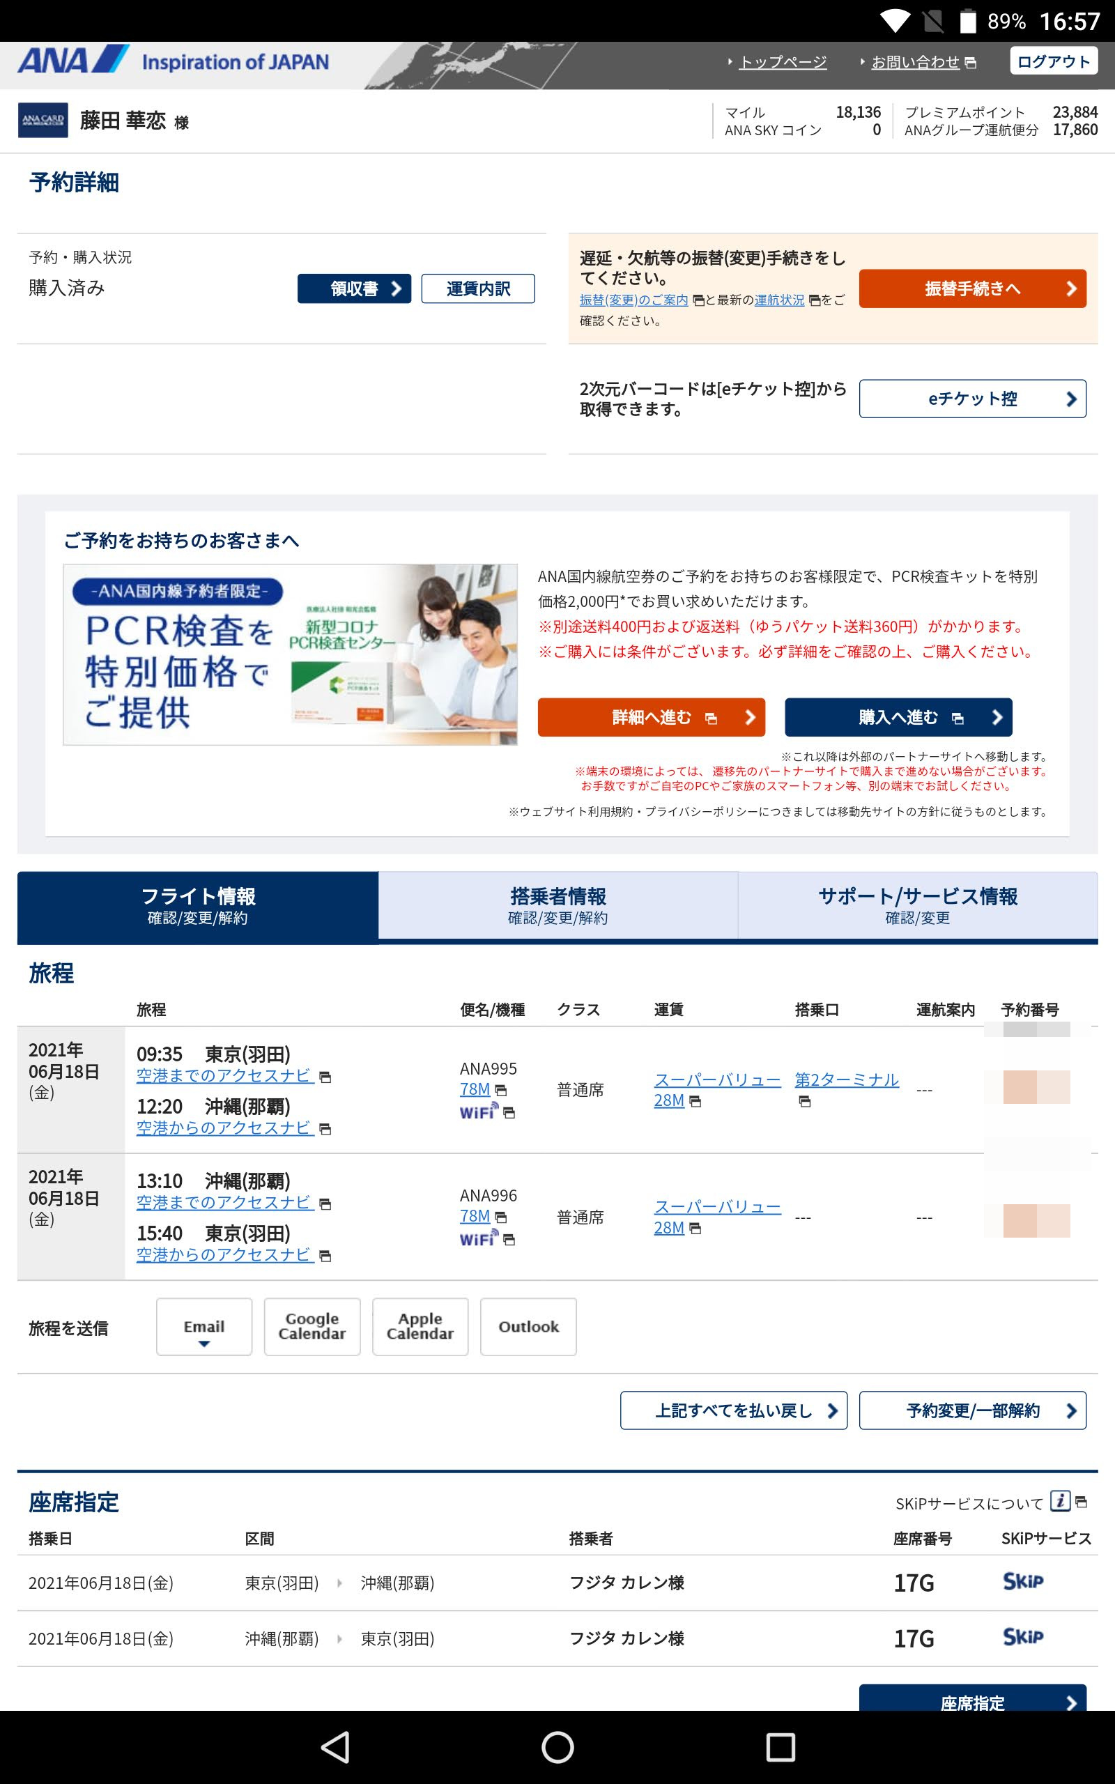The image size is (1115, 1784).
Task: Tap WiFi icon for flight ANA995
Action: pyautogui.click(x=479, y=1111)
